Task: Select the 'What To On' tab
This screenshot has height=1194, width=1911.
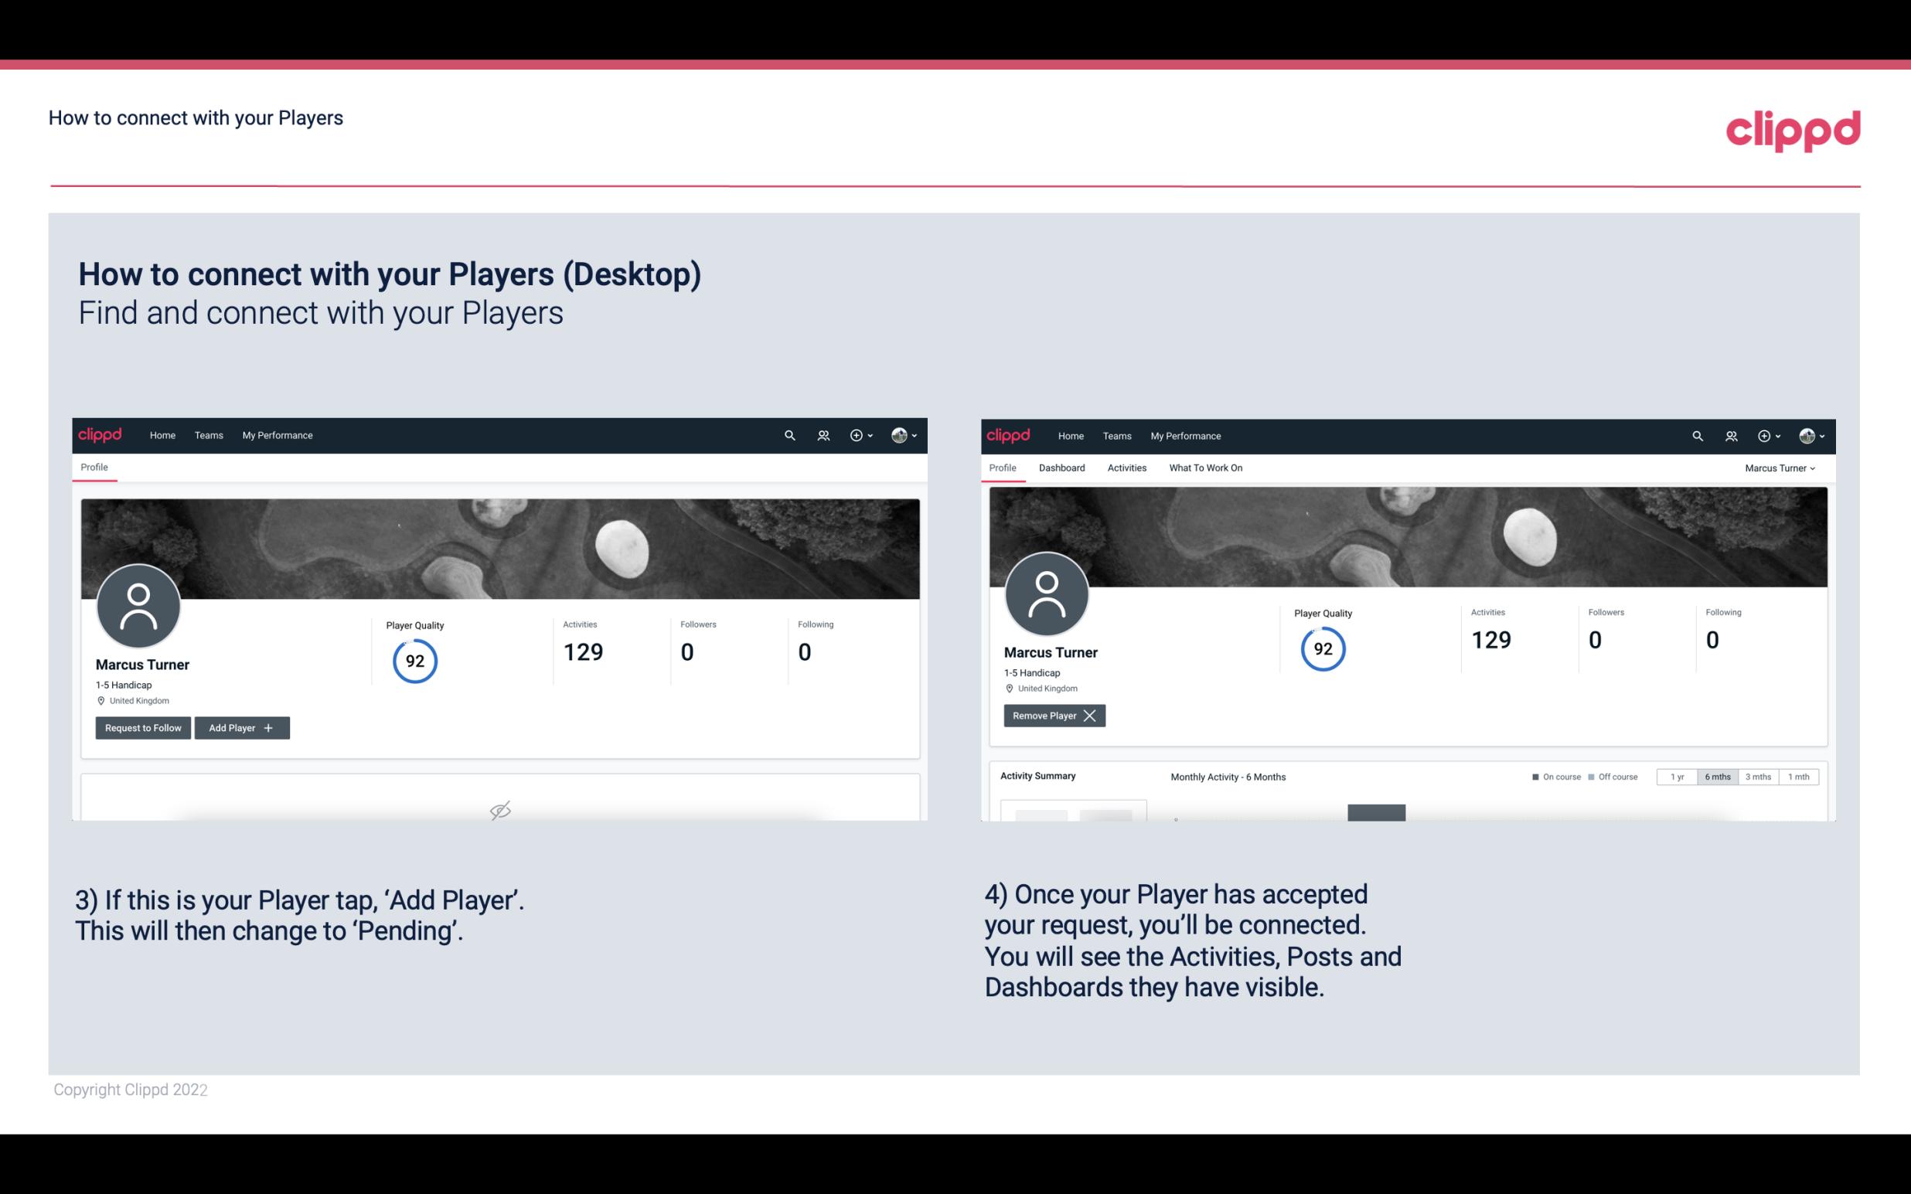Action: [1207, 468]
